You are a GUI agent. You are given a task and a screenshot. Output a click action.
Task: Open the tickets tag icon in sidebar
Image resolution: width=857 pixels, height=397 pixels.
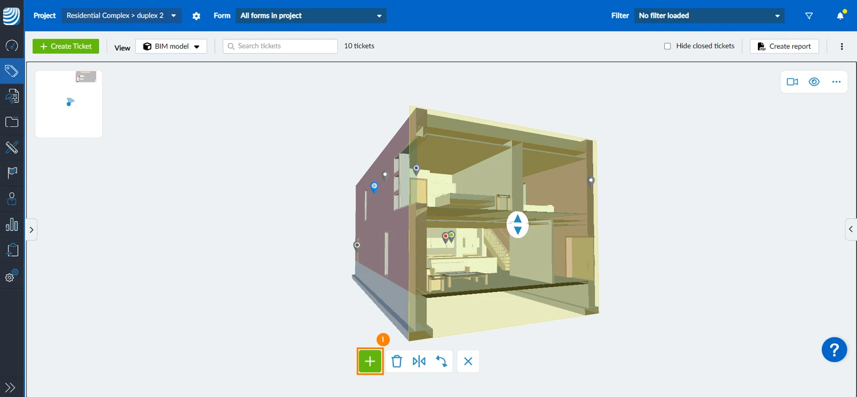[x=12, y=71]
